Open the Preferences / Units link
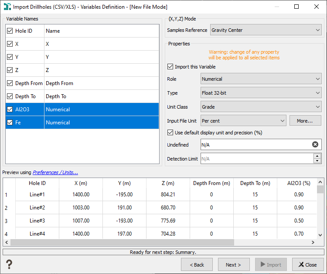 click(55, 172)
